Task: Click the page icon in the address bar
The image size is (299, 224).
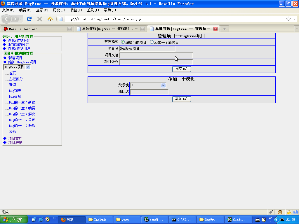Action: 61,19
